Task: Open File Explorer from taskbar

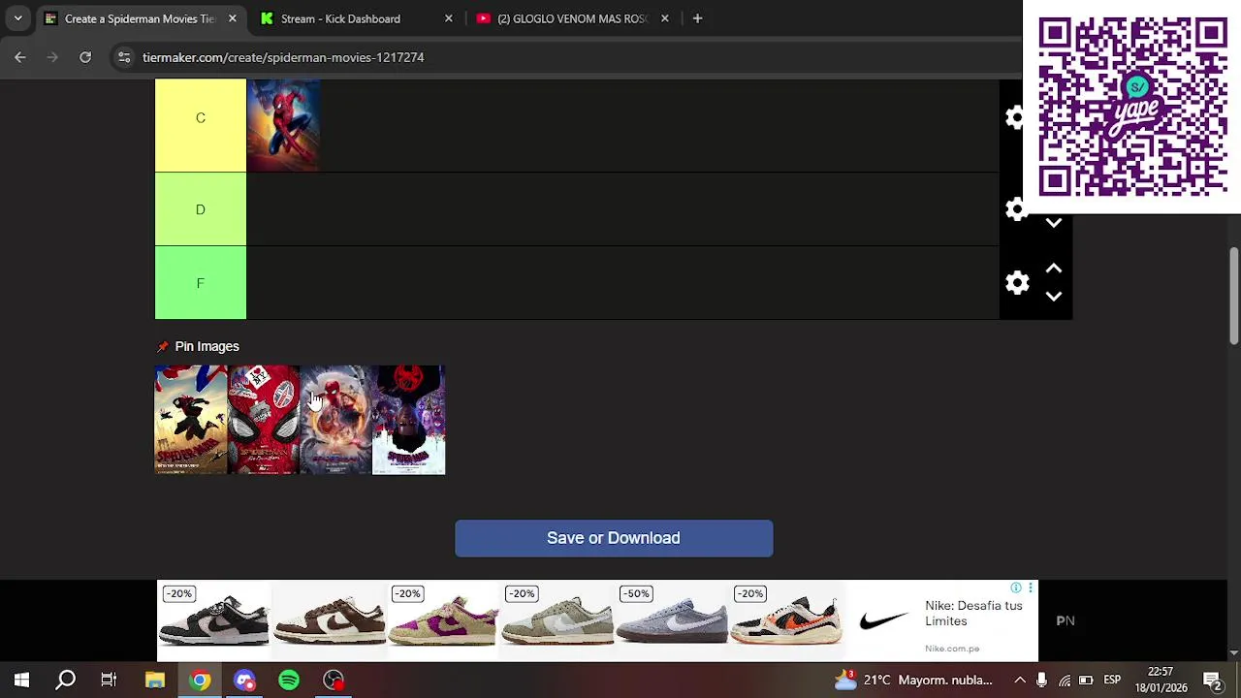Action: (155, 680)
